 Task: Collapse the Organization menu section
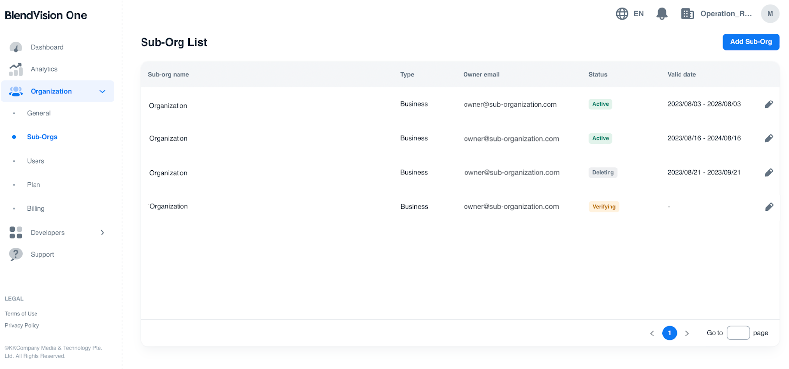pos(102,92)
